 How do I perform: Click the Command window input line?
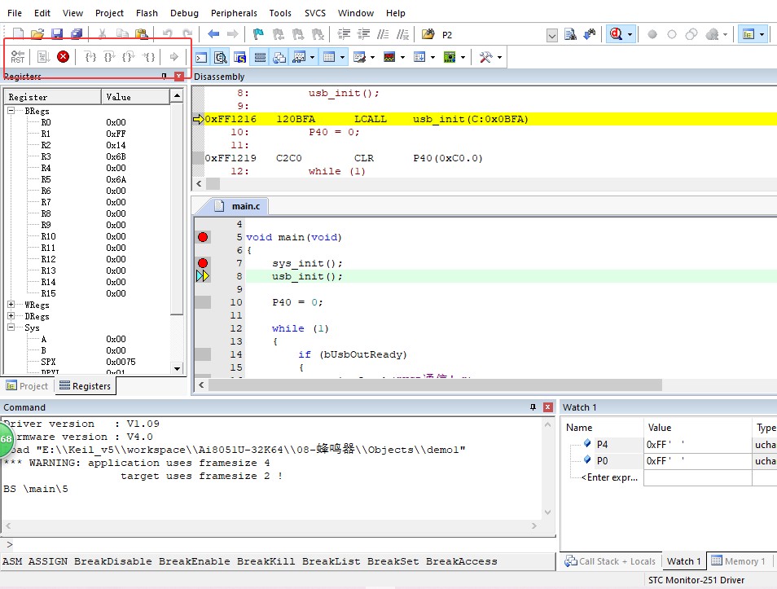(278, 544)
